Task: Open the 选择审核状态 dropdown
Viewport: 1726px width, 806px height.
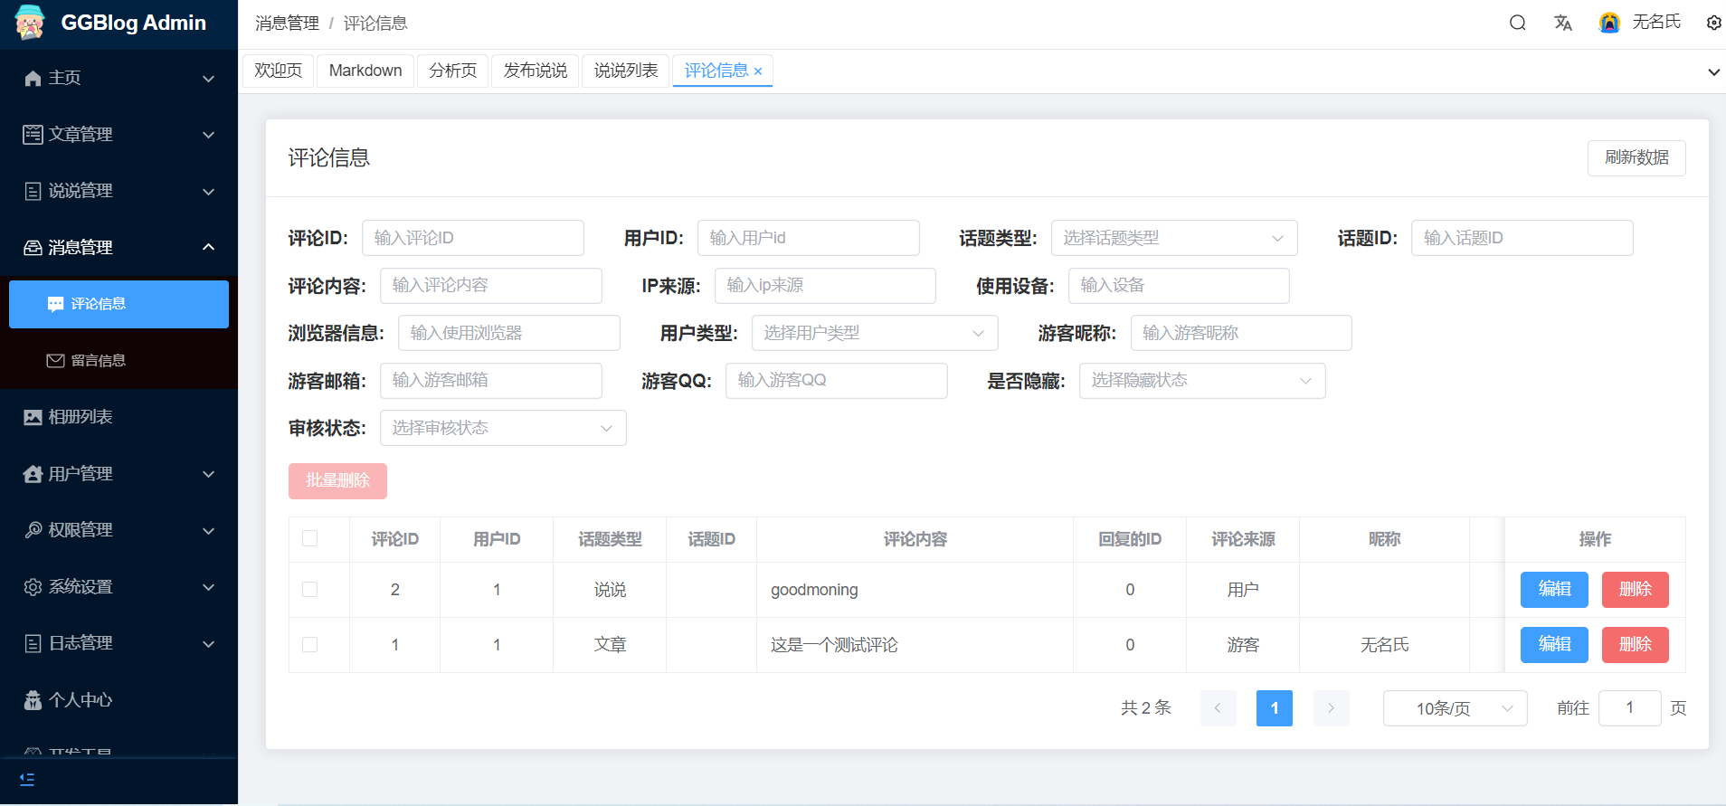Action: pos(503,428)
